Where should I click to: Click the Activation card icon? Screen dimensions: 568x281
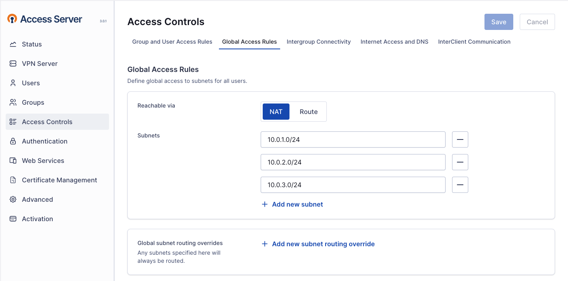coord(13,219)
